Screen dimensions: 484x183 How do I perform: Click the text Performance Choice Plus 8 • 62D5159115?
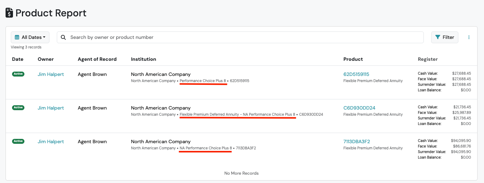click(x=214, y=81)
